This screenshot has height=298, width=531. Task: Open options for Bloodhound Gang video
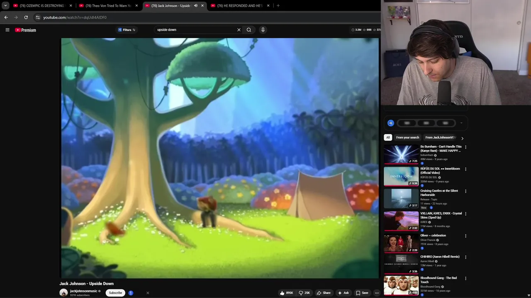pyautogui.click(x=465, y=279)
